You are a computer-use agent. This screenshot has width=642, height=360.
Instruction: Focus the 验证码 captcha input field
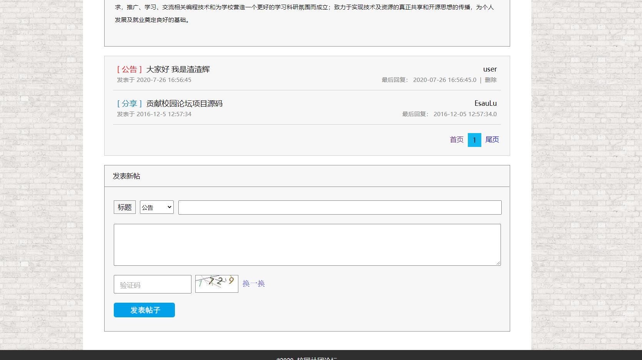point(152,284)
